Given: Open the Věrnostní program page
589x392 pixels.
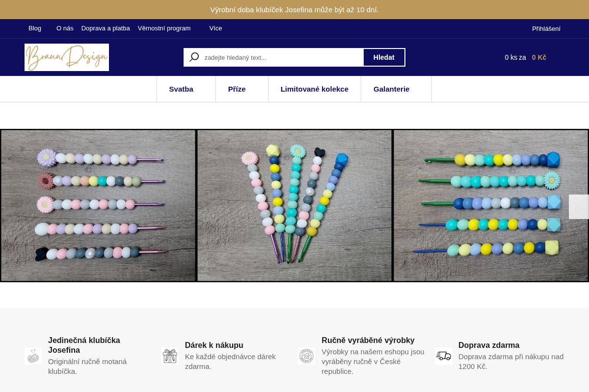Looking at the screenshot, I should click(x=164, y=28).
